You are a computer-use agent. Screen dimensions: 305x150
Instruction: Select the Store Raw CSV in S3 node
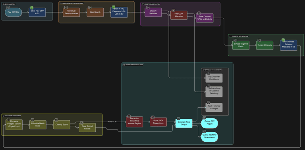click(x=37, y=12)
